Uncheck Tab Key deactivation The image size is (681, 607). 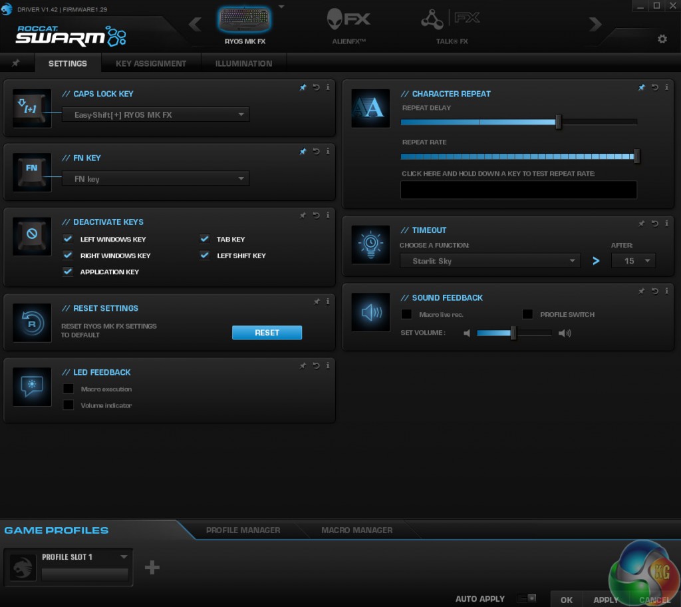[x=205, y=239]
